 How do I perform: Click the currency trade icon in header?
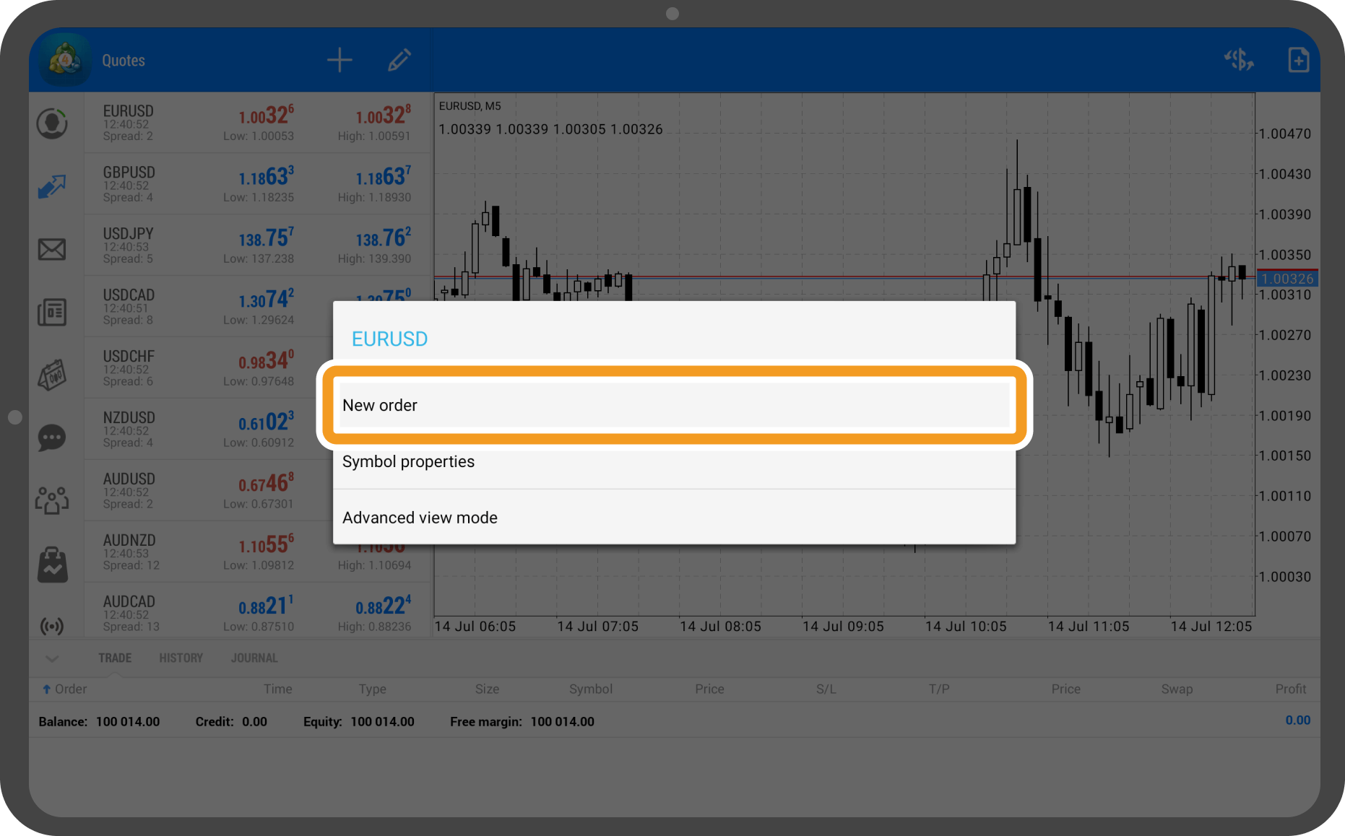1238,61
